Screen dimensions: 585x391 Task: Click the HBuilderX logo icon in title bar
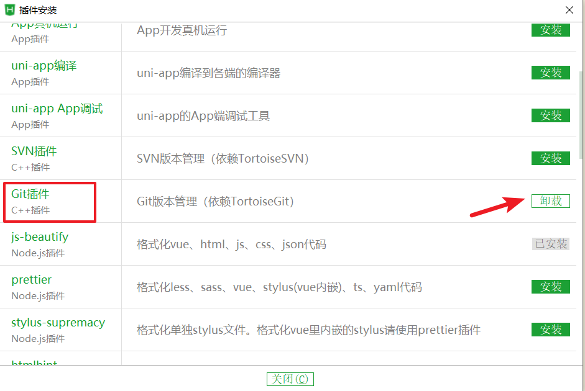(10, 10)
